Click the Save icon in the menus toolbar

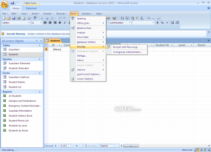tap(13, 18)
